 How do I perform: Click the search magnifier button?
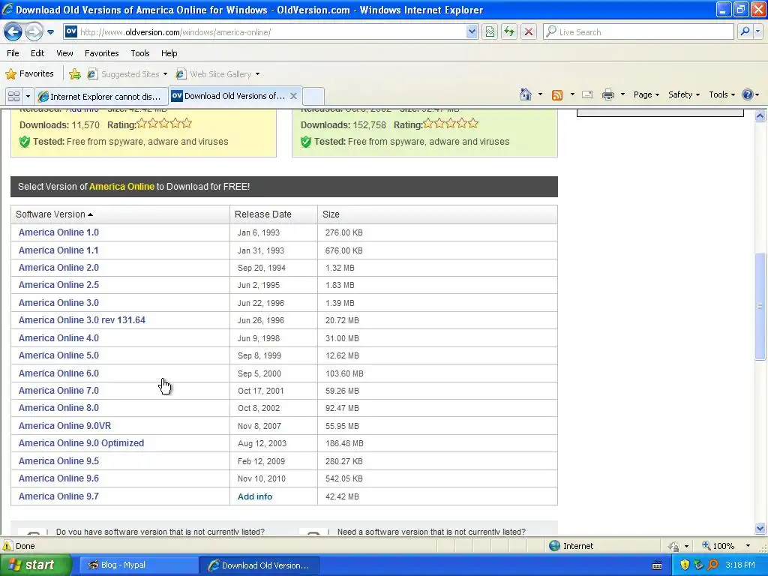click(x=745, y=32)
